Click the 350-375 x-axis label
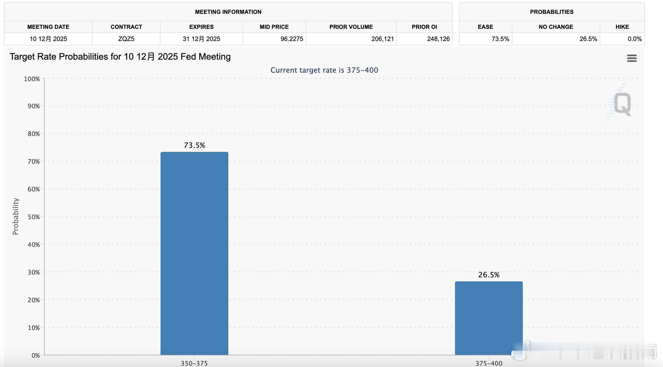Screen dimensions: 663x367 194,363
